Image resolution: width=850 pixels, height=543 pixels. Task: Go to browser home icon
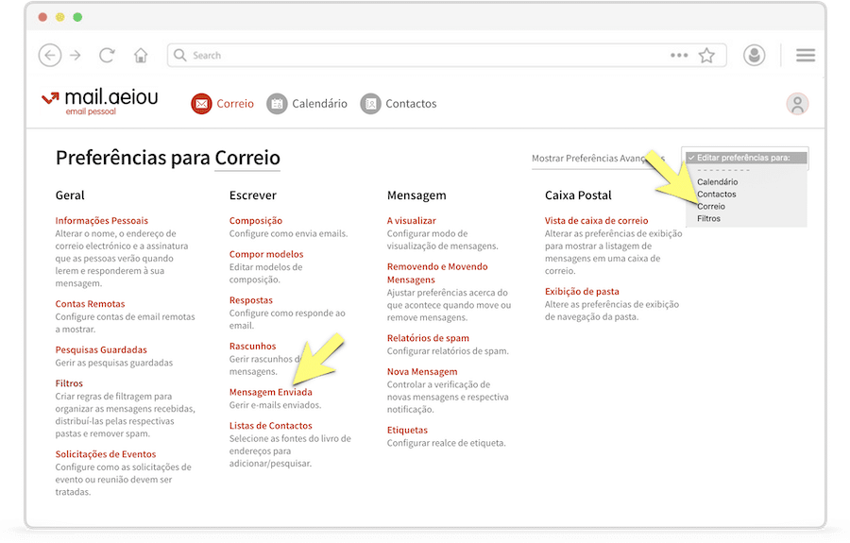click(x=141, y=56)
